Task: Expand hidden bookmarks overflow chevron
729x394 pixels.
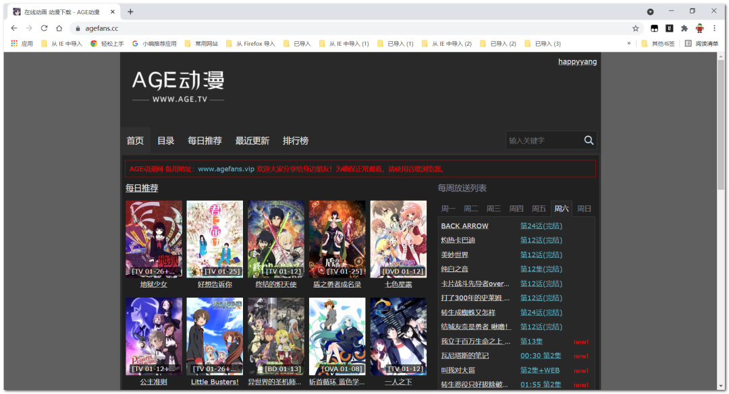Action: (x=629, y=44)
